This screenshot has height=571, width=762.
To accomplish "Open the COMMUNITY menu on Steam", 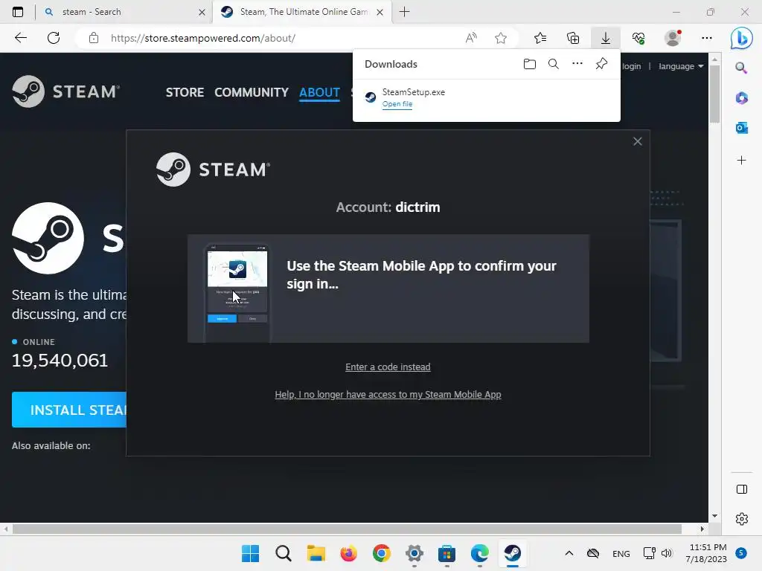I will tap(252, 92).
